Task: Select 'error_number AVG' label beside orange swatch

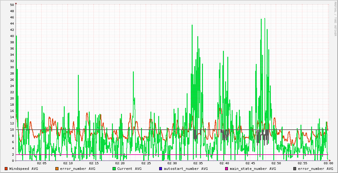Action: click(x=78, y=169)
